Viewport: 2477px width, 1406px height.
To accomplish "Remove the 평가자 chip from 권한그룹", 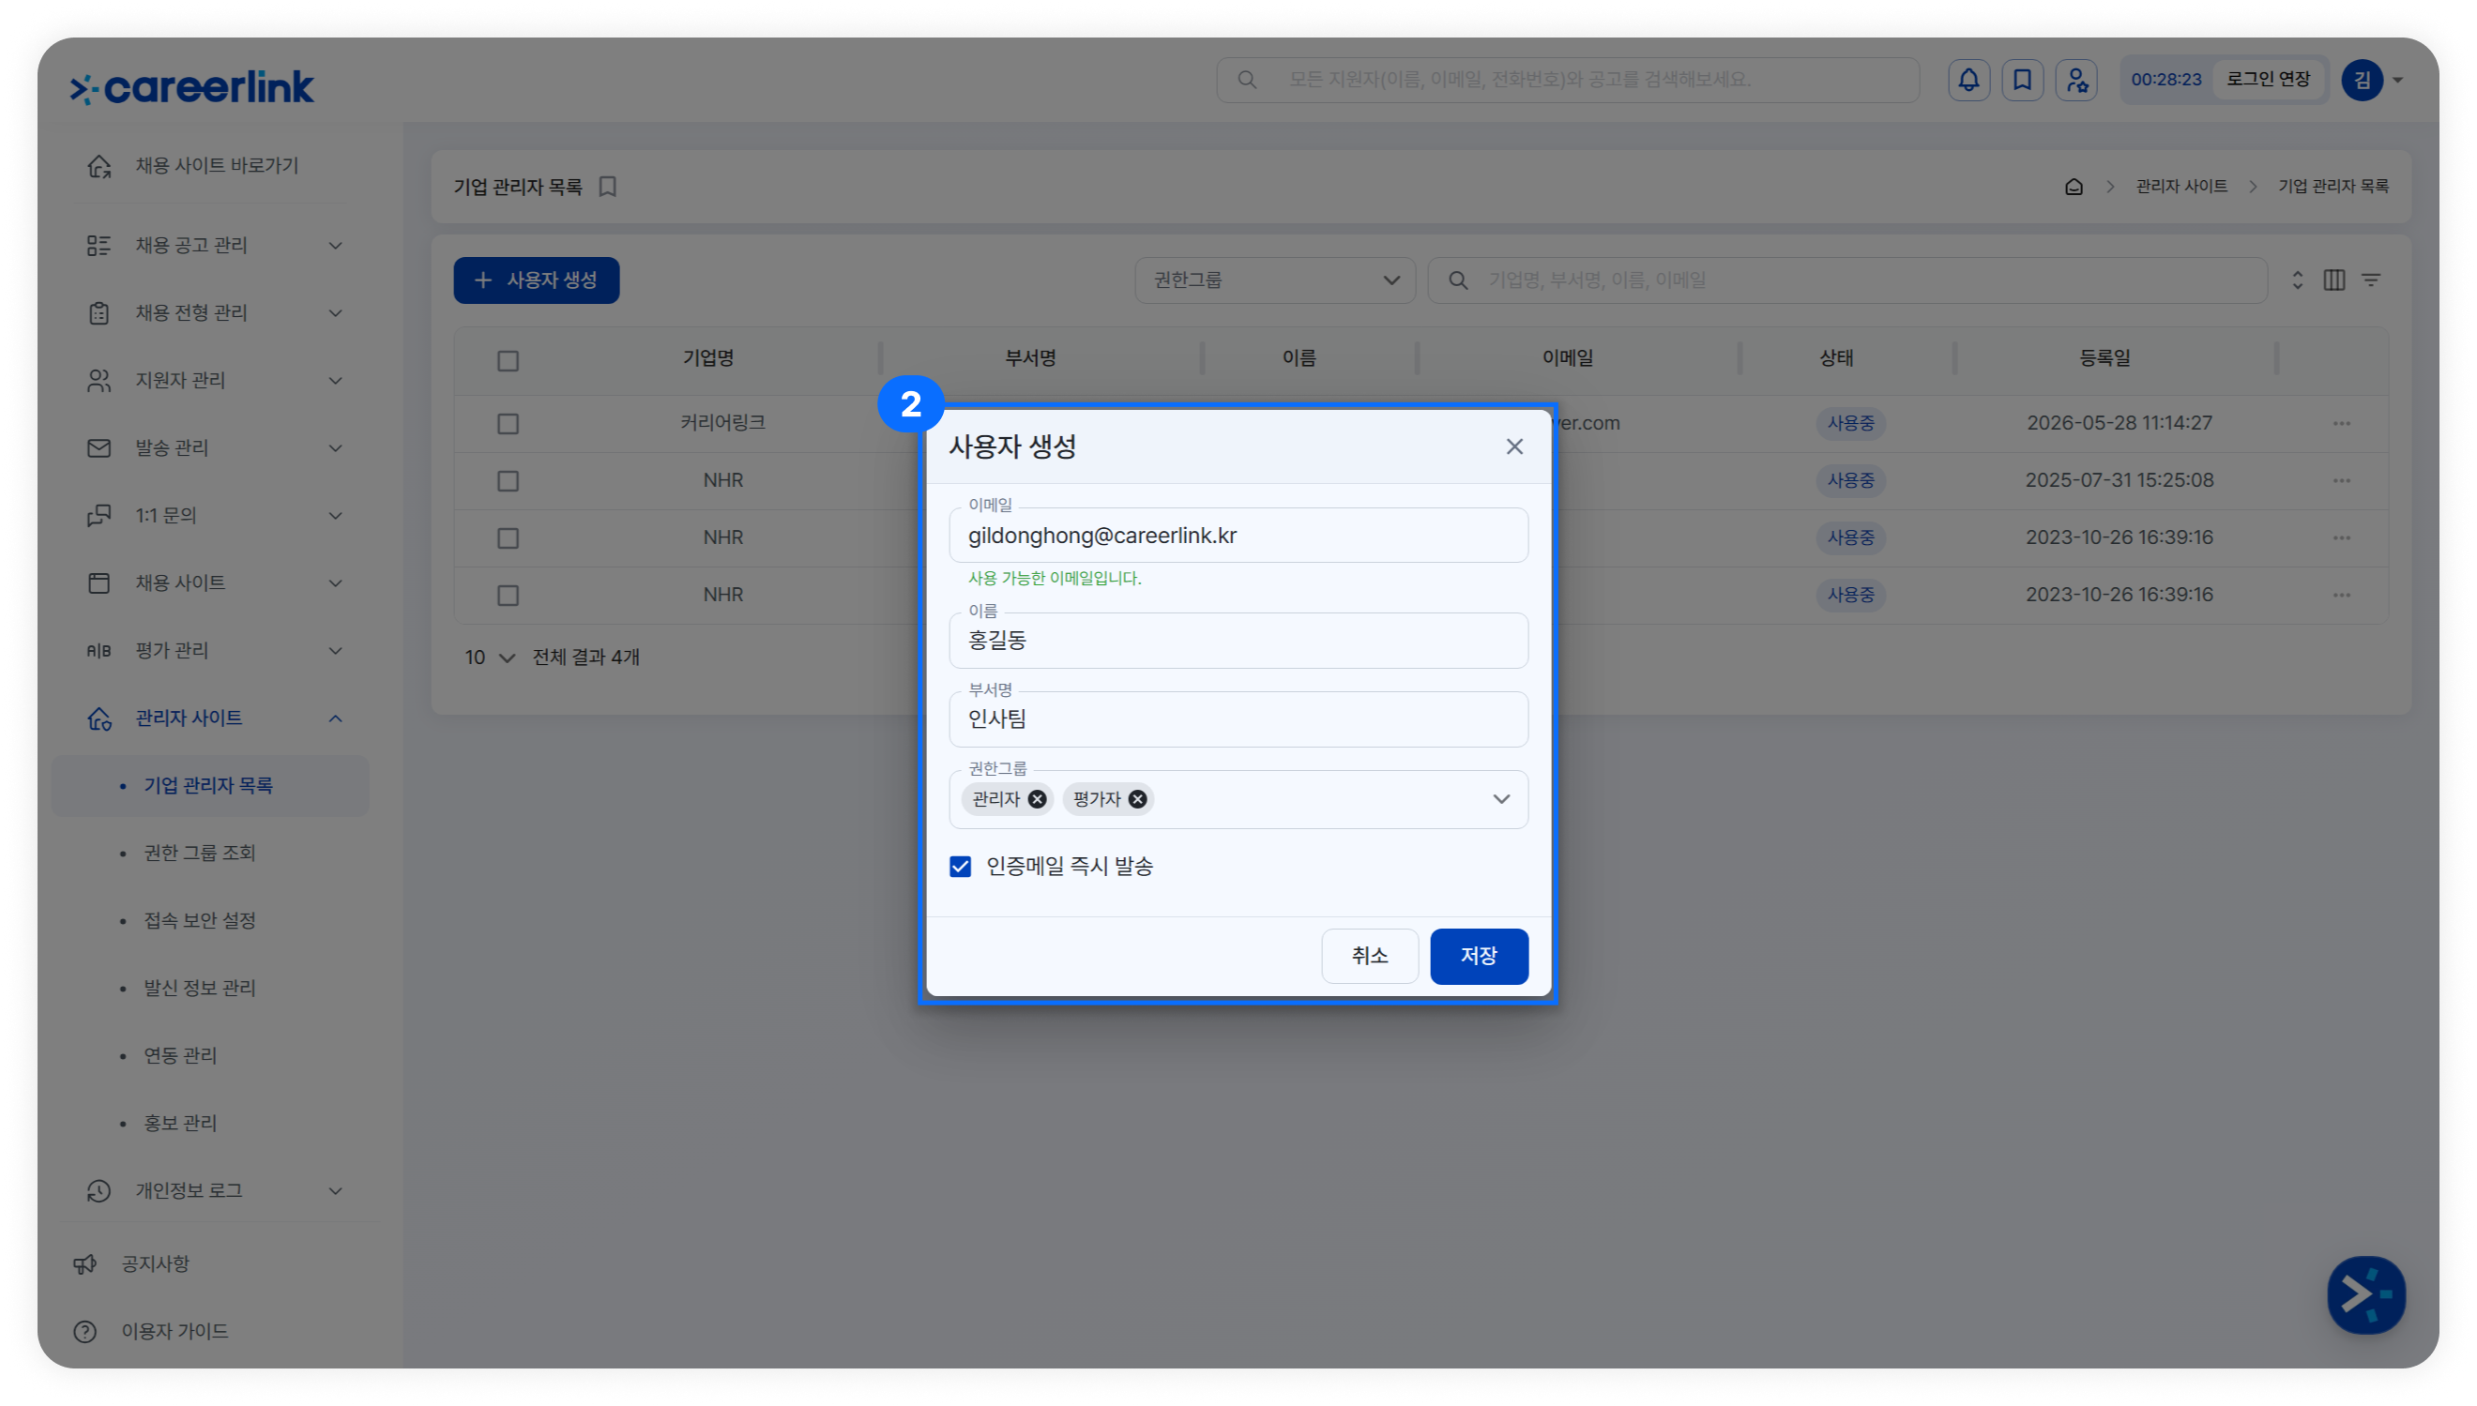I will point(1137,799).
